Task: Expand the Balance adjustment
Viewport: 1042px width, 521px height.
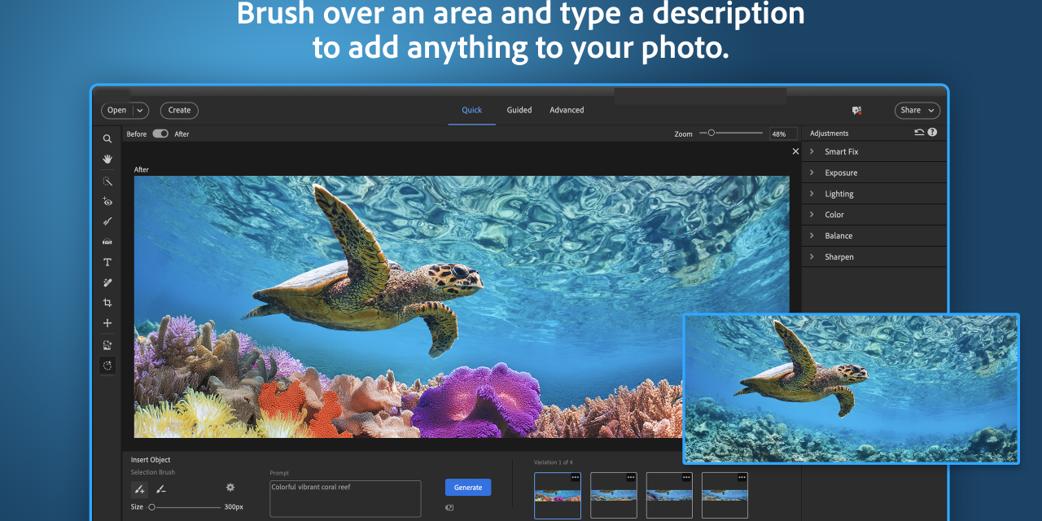Action: point(874,236)
